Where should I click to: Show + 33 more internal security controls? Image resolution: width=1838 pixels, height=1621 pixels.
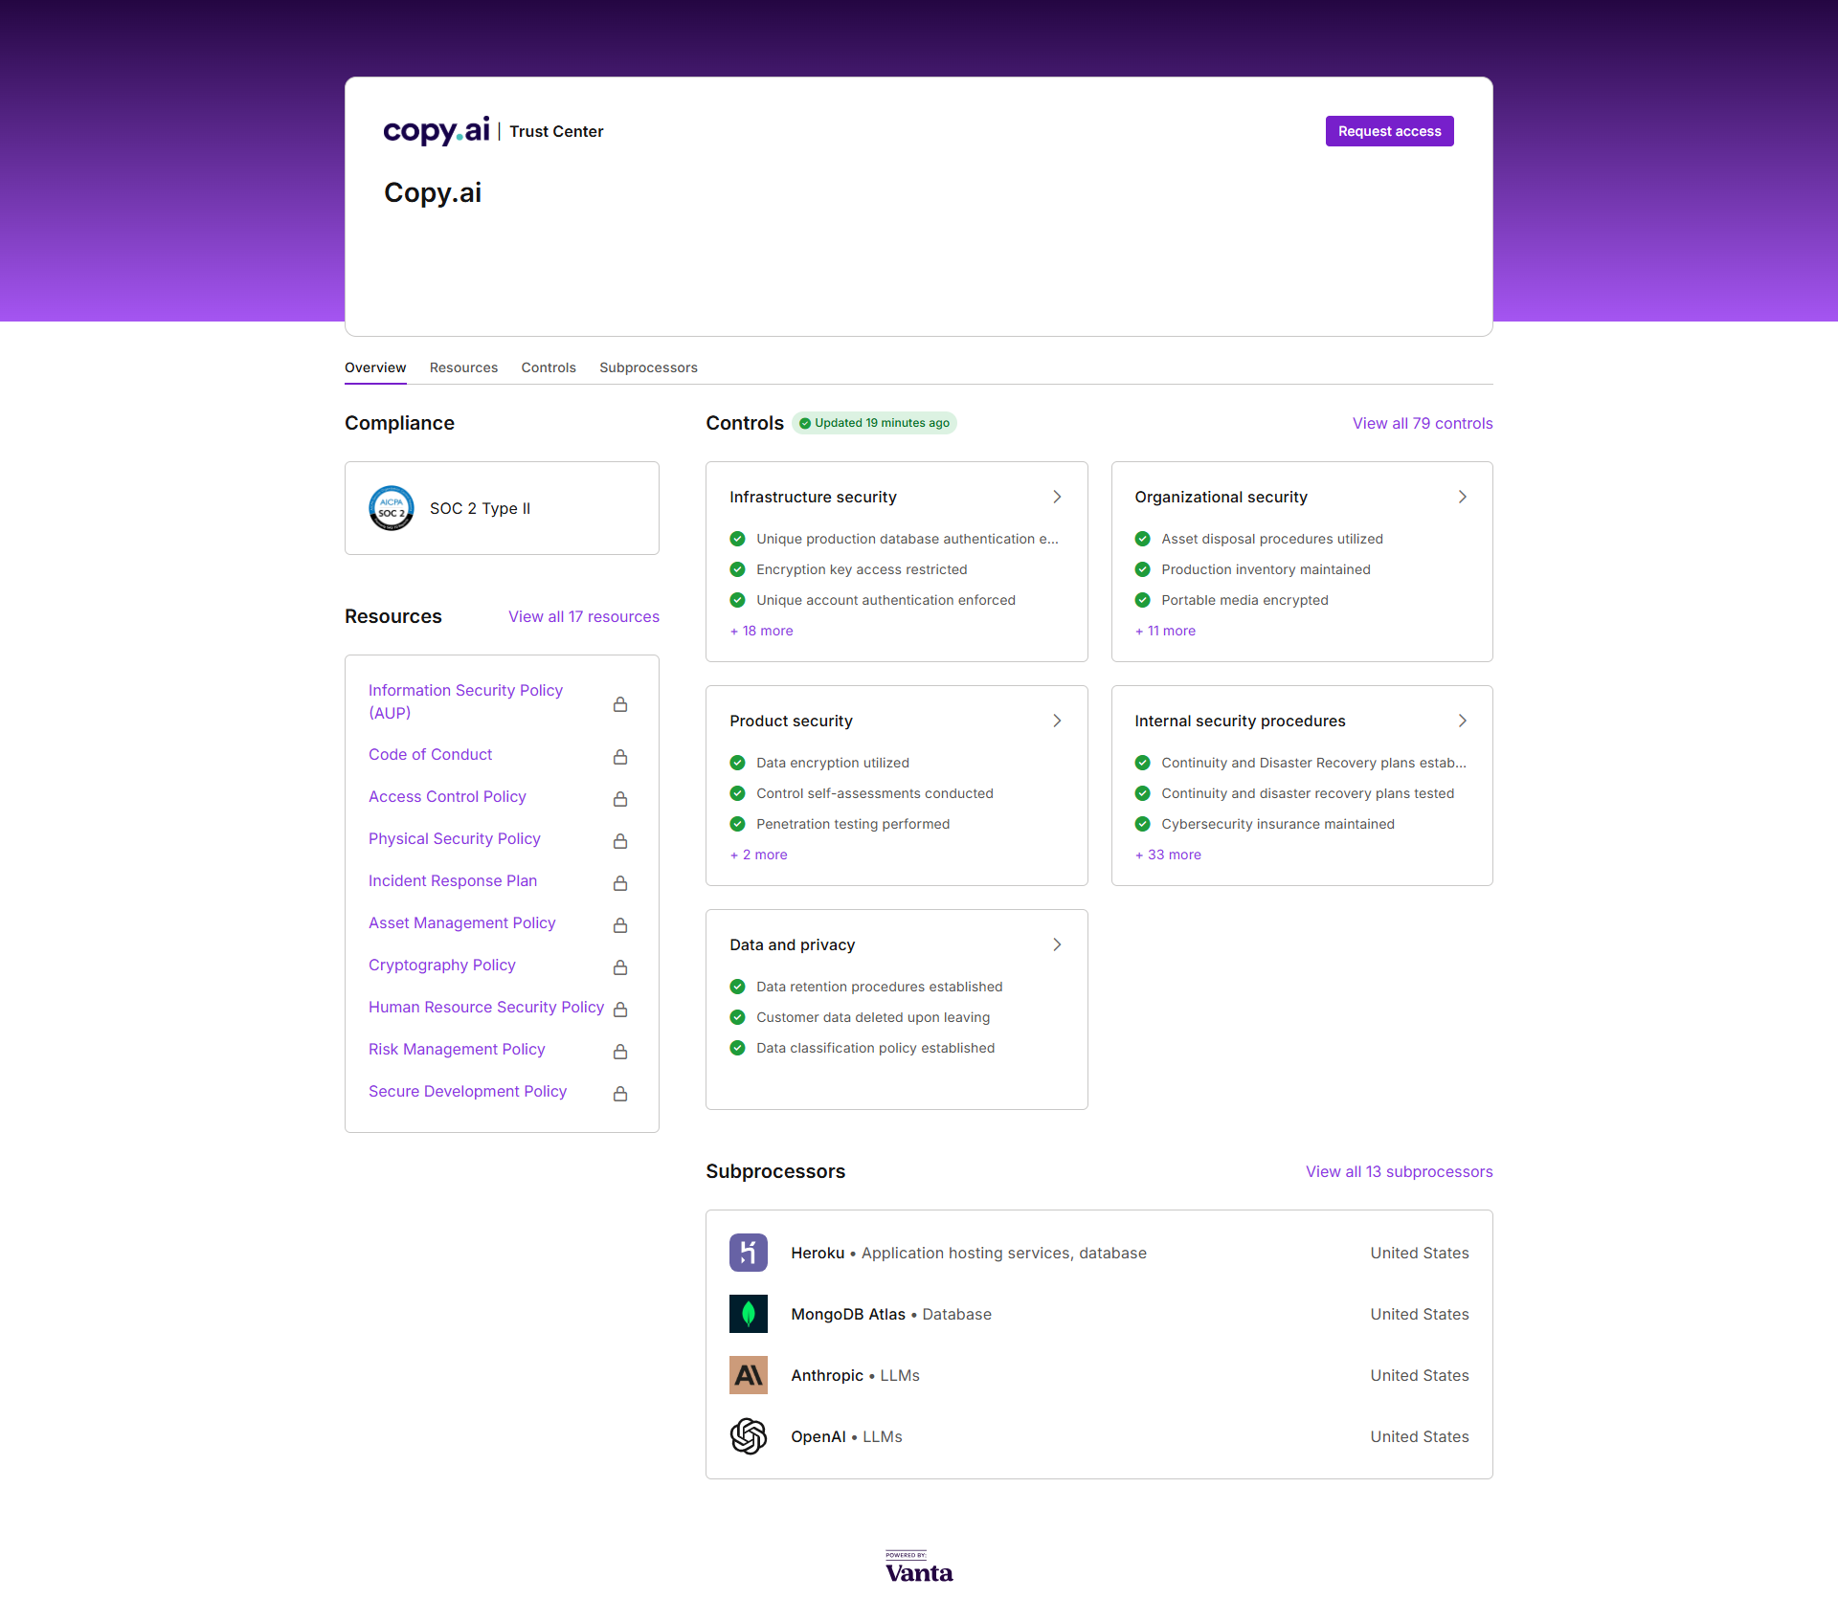(x=1168, y=855)
